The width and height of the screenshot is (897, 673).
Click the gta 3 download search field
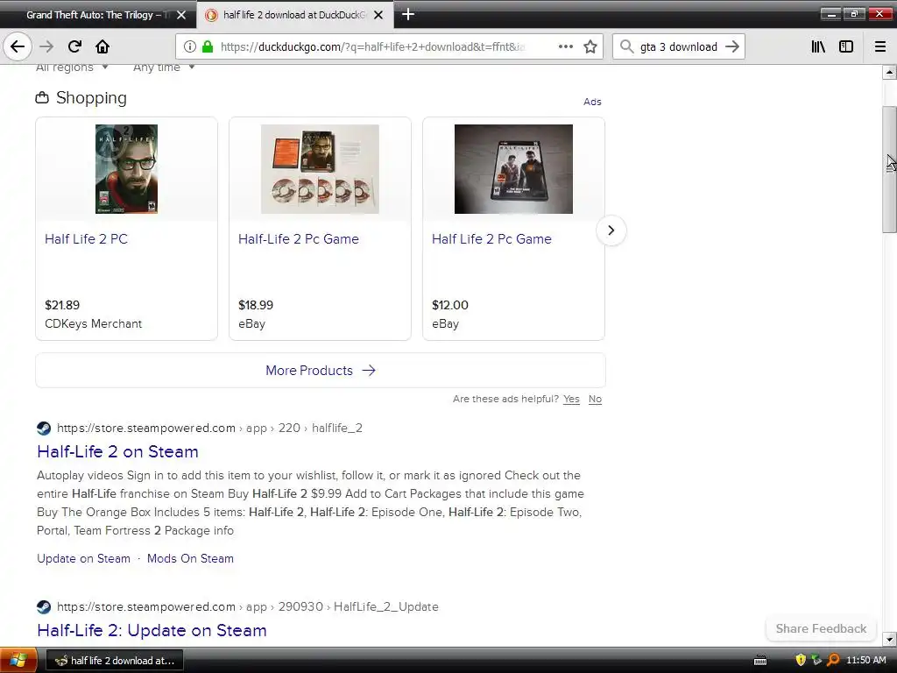[x=679, y=46]
